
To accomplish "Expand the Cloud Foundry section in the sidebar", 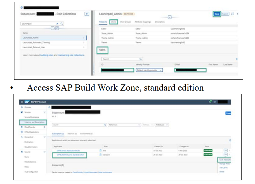I will pos(44,127).
